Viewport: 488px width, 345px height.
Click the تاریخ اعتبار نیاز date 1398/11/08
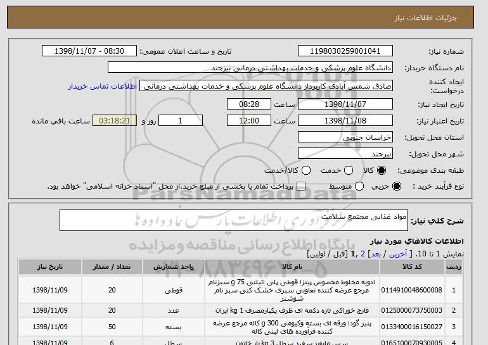coord(345,120)
